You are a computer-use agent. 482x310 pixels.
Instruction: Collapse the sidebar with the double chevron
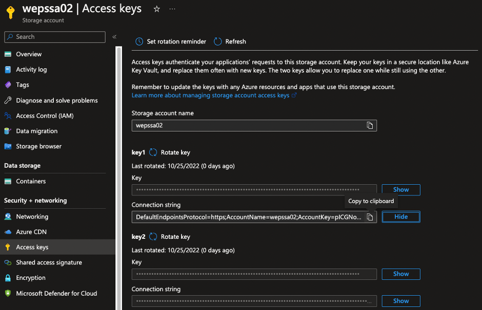(x=114, y=37)
